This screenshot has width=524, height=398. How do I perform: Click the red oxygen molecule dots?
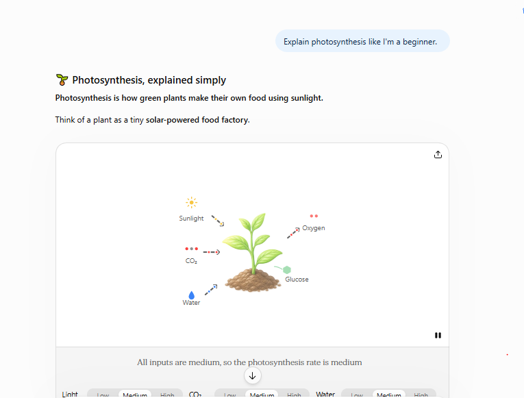tap(314, 216)
